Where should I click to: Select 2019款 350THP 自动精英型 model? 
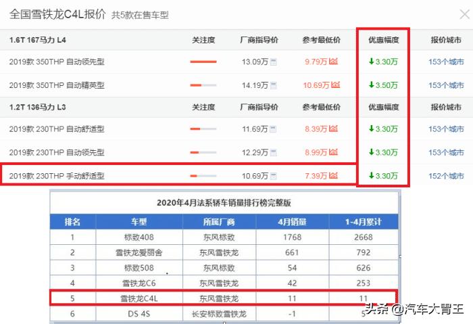click(57, 85)
